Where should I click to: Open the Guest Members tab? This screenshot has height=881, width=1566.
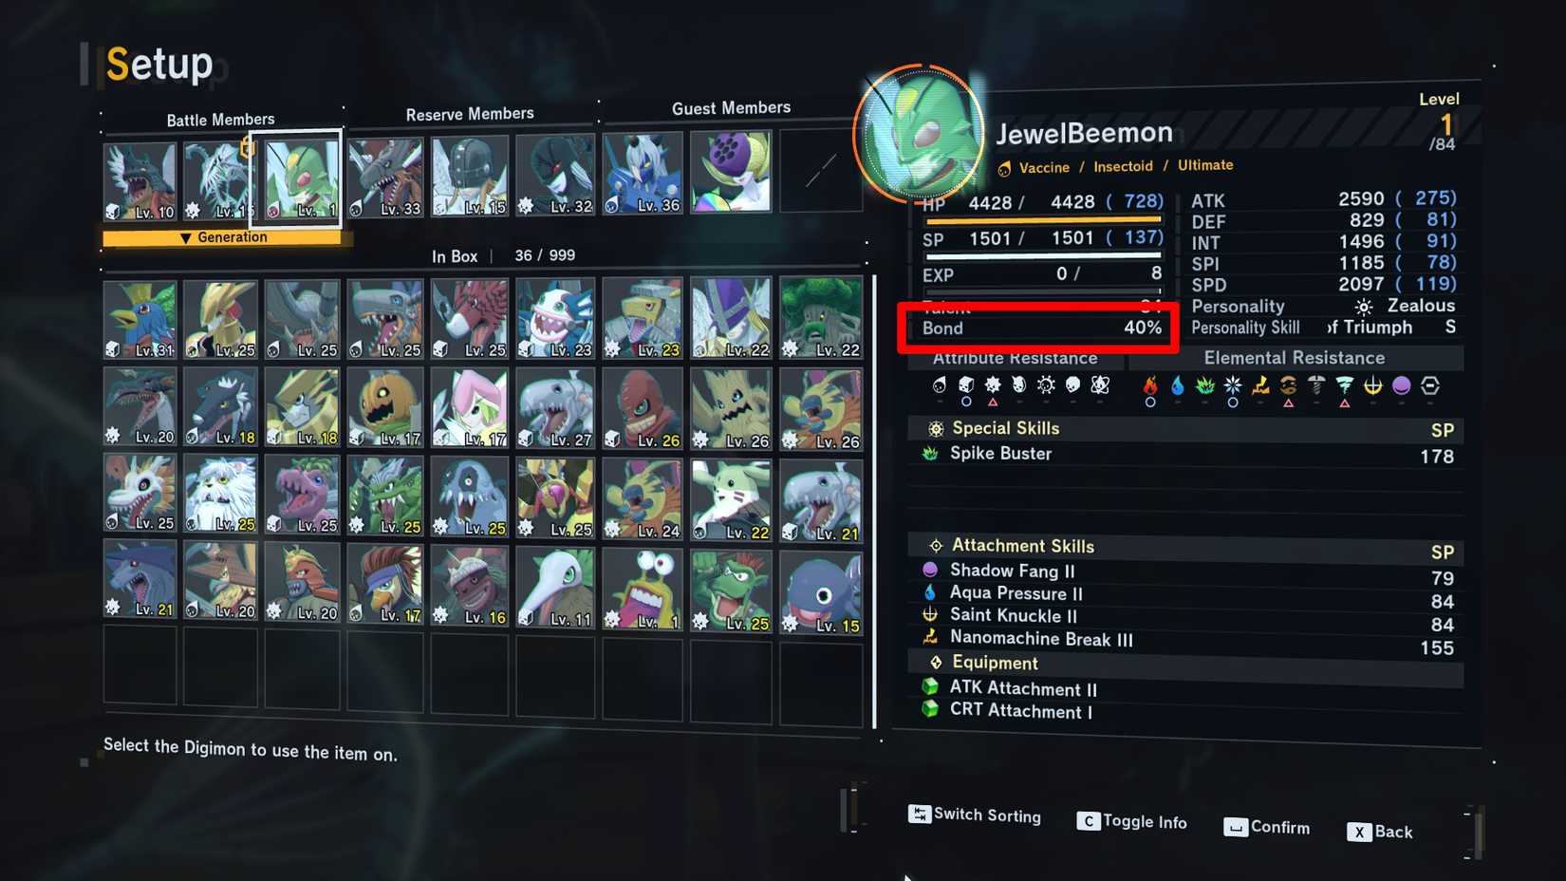pos(731,108)
